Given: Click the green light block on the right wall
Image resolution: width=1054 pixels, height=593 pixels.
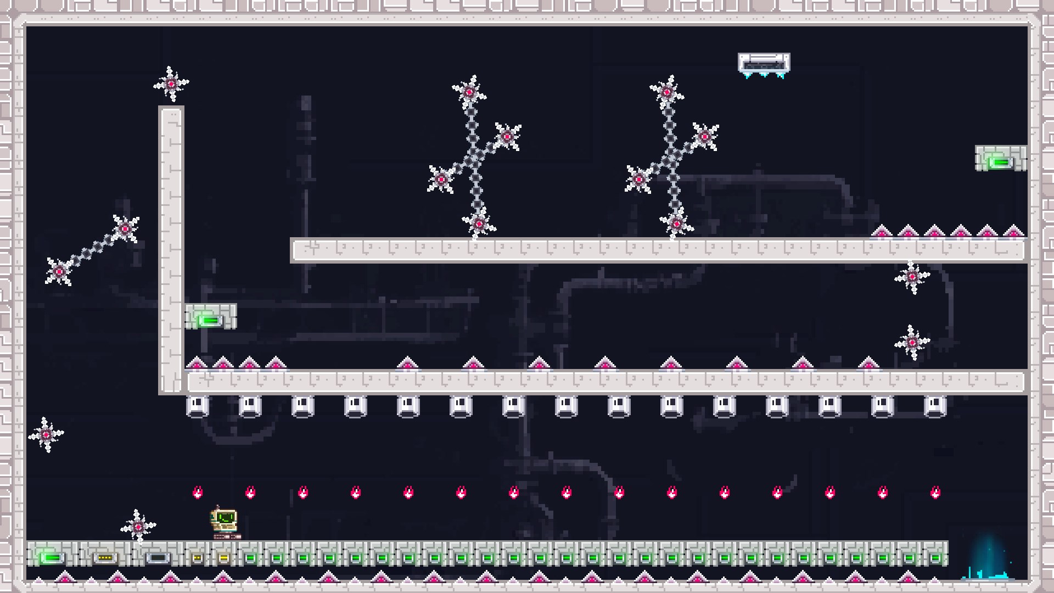Looking at the screenshot, I should tap(1001, 158).
